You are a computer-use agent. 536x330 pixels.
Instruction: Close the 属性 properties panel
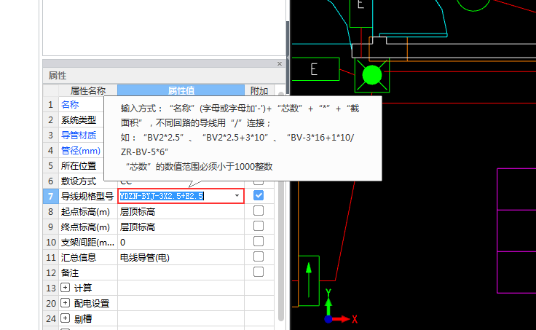pos(279,63)
